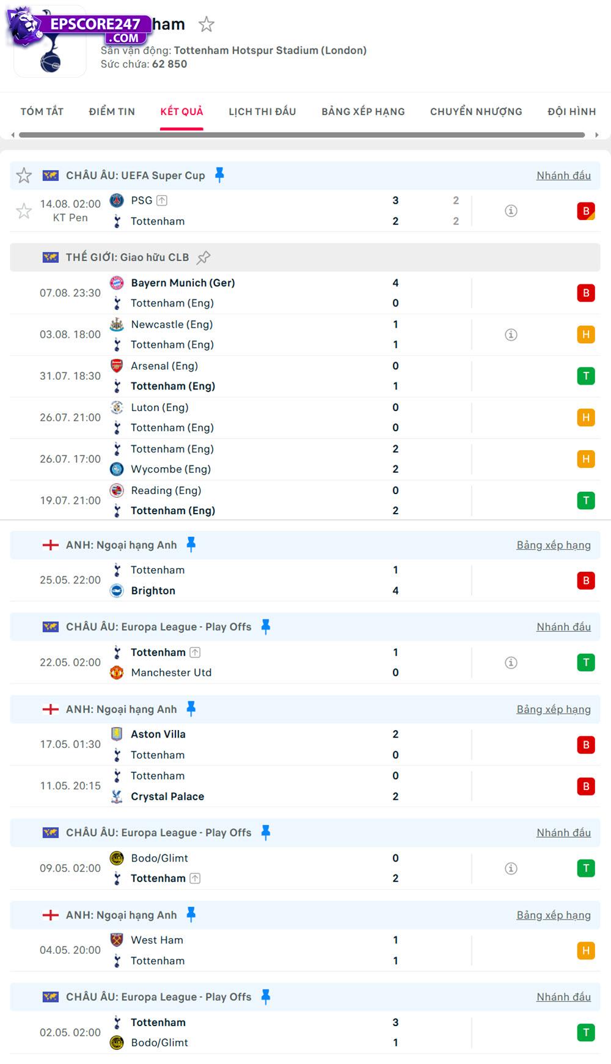Open Bảng xếp hạng link in Ngoại hạng Anh section

click(x=554, y=545)
